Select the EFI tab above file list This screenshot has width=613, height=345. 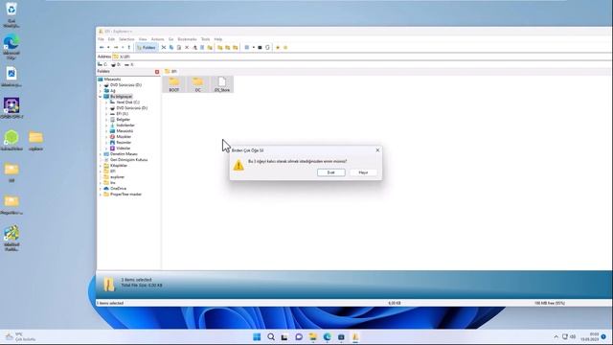click(x=170, y=71)
